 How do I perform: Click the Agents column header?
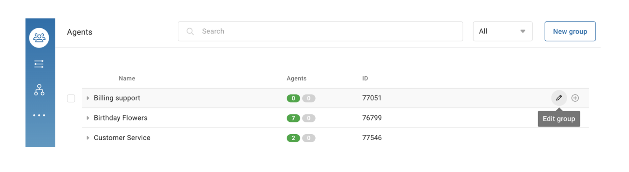pos(296,79)
